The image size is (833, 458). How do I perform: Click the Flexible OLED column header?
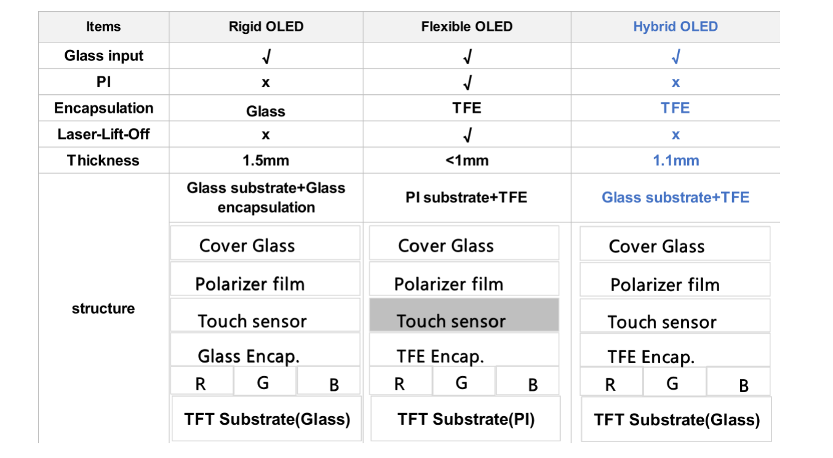coord(467,27)
